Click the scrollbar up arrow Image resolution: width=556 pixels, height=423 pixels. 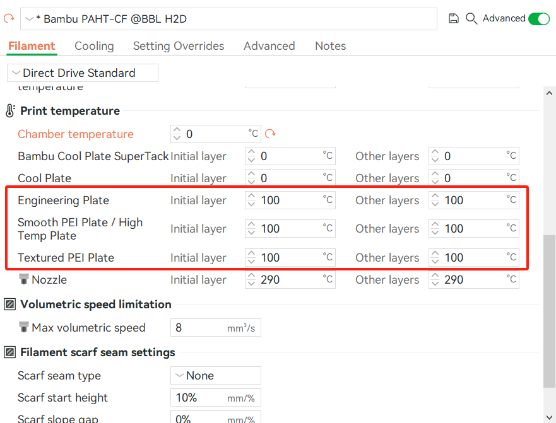(549, 93)
